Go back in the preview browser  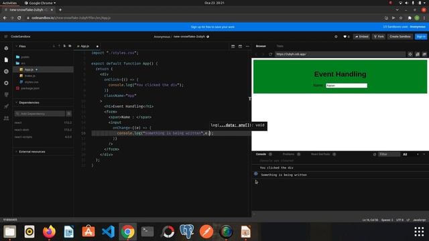[x=256, y=54]
